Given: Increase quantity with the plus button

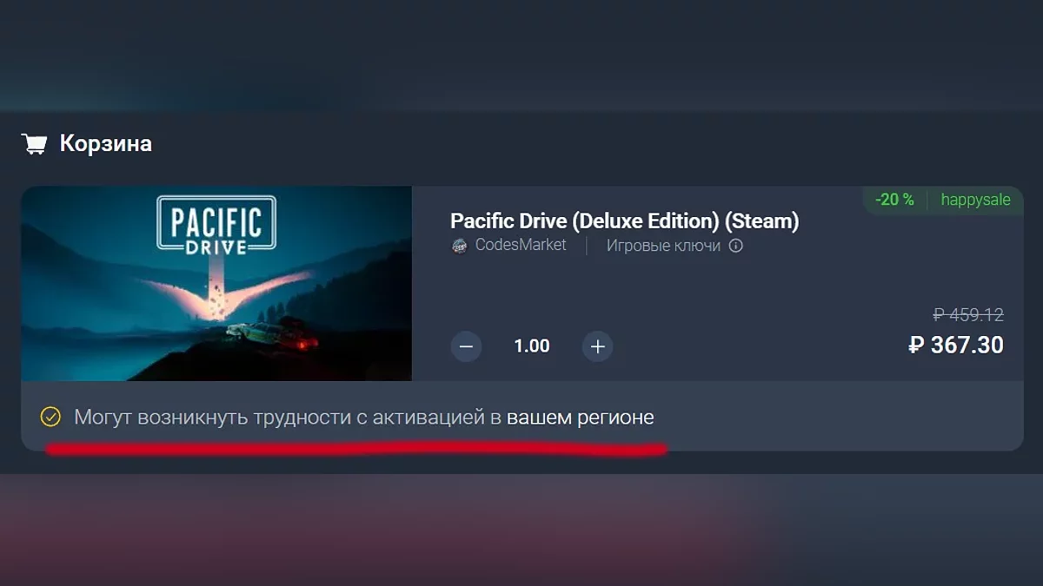Looking at the screenshot, I should coord(597,346).
